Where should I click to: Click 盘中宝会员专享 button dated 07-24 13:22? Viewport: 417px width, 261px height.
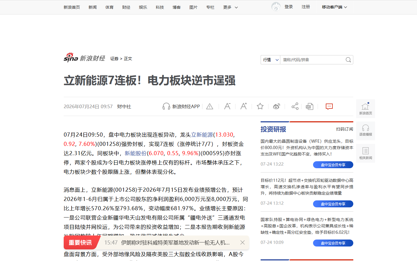(333, 165)
